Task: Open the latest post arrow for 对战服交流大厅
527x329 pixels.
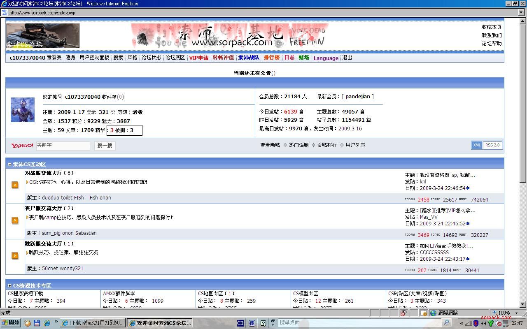Action: [468, 188]
